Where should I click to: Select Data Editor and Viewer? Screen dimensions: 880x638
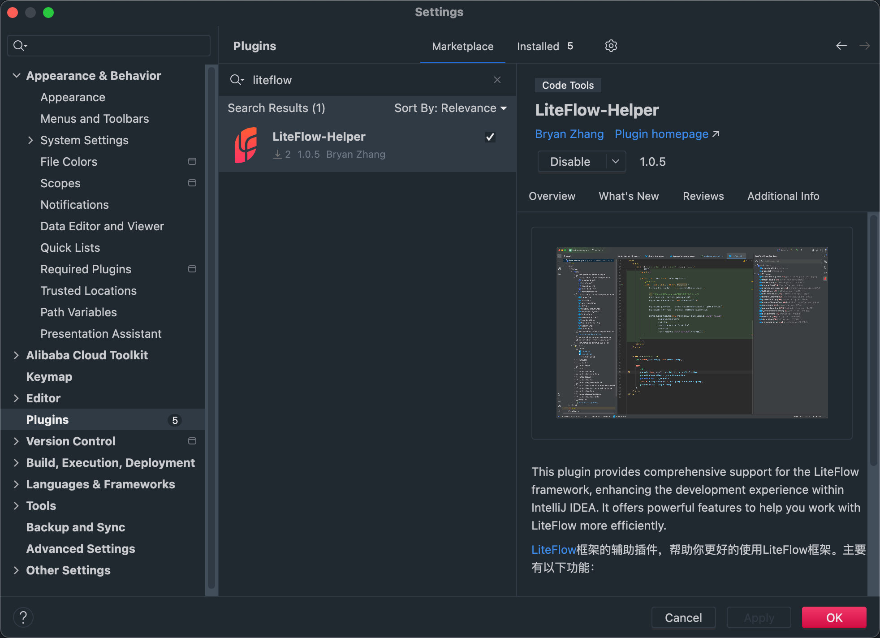(x=102, y=226)
